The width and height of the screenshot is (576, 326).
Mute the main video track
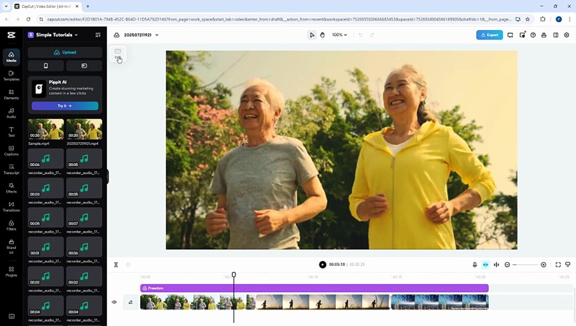114,302
